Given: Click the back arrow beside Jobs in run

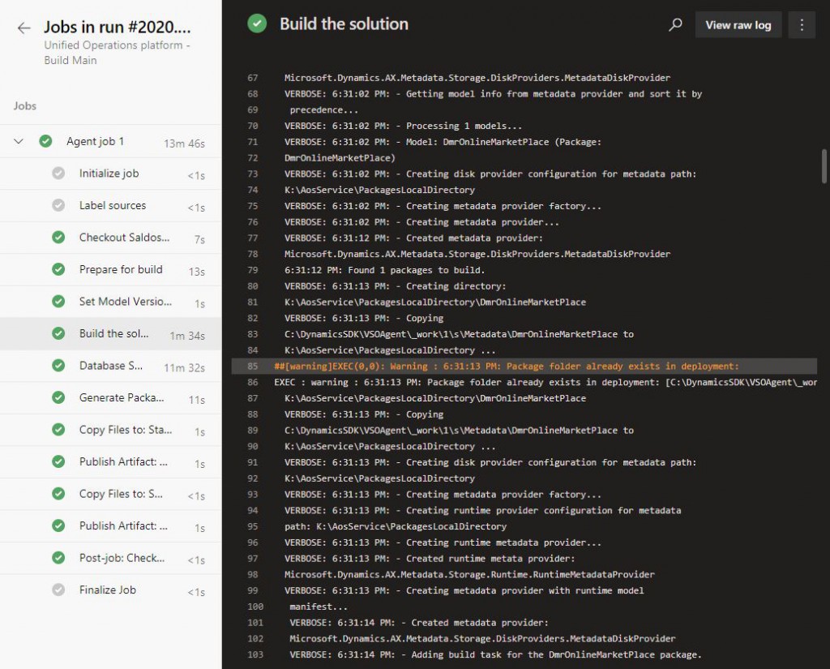Looking at the screenshot, I should pyautogui.click(x=24, y=28).
